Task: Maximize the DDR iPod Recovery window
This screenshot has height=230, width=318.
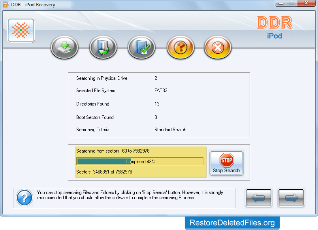Action: pyautogui.click(x=292, y=3)
